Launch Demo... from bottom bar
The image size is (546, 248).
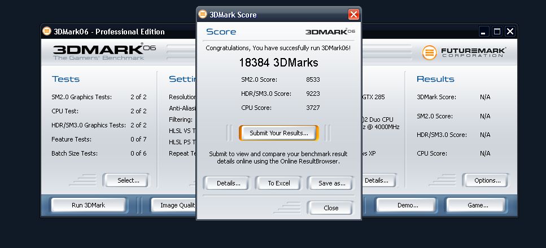coord(407,205)
